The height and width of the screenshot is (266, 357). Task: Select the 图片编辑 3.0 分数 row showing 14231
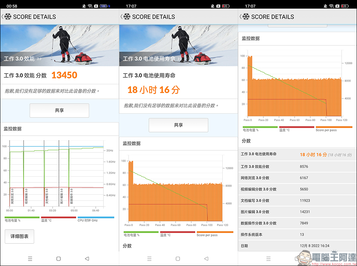coord(297,212)
